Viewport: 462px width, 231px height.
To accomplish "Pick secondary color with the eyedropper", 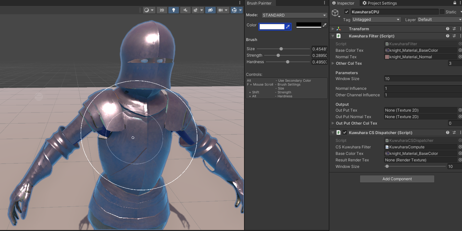I will point(325,25).
